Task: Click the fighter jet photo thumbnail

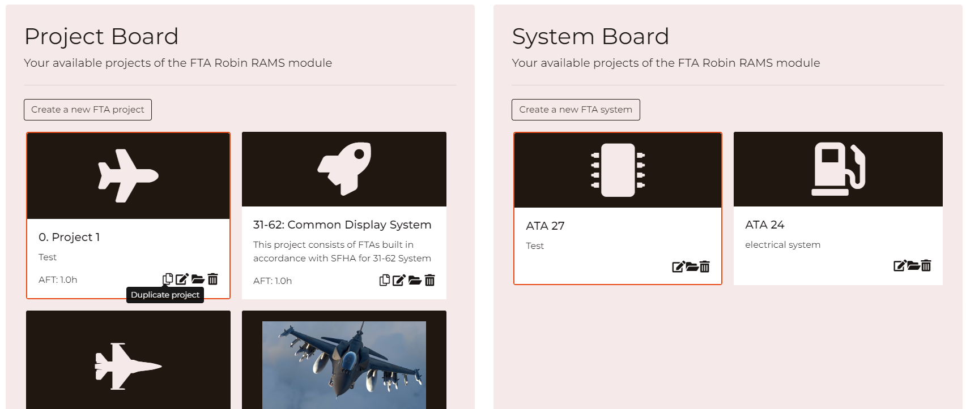Action: [x=344, y=362]
